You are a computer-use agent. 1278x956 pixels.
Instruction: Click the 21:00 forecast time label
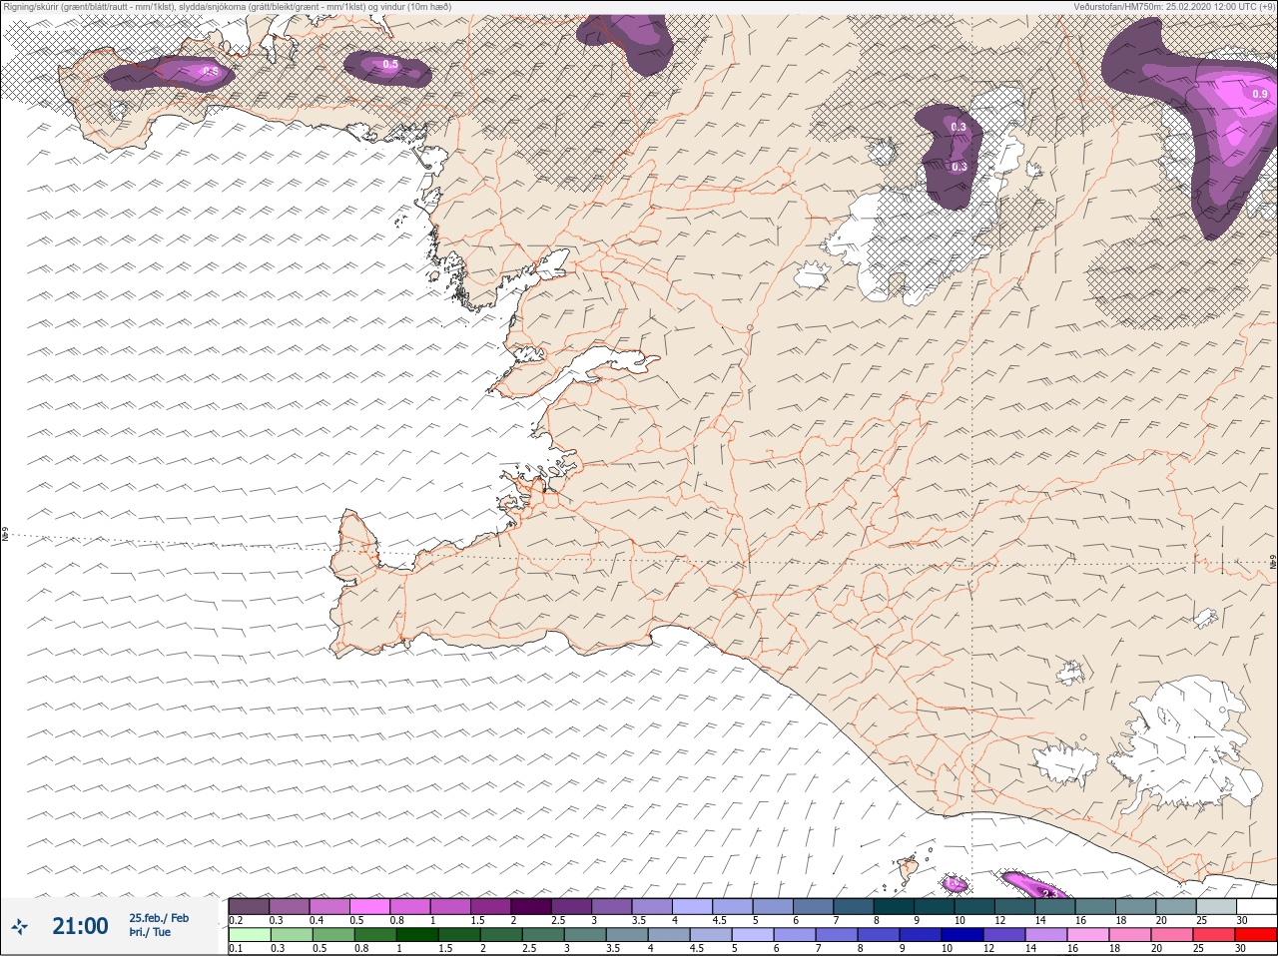[80, 926]
